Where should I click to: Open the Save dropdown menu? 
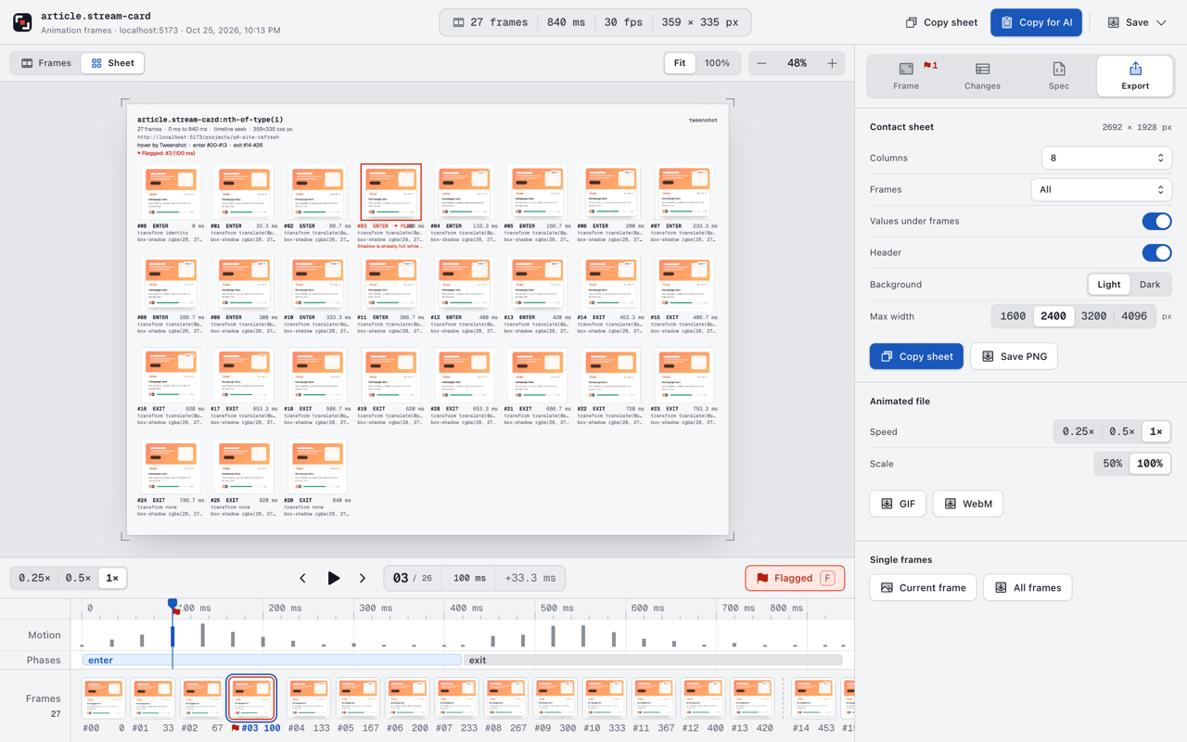tap(1137, 22)
